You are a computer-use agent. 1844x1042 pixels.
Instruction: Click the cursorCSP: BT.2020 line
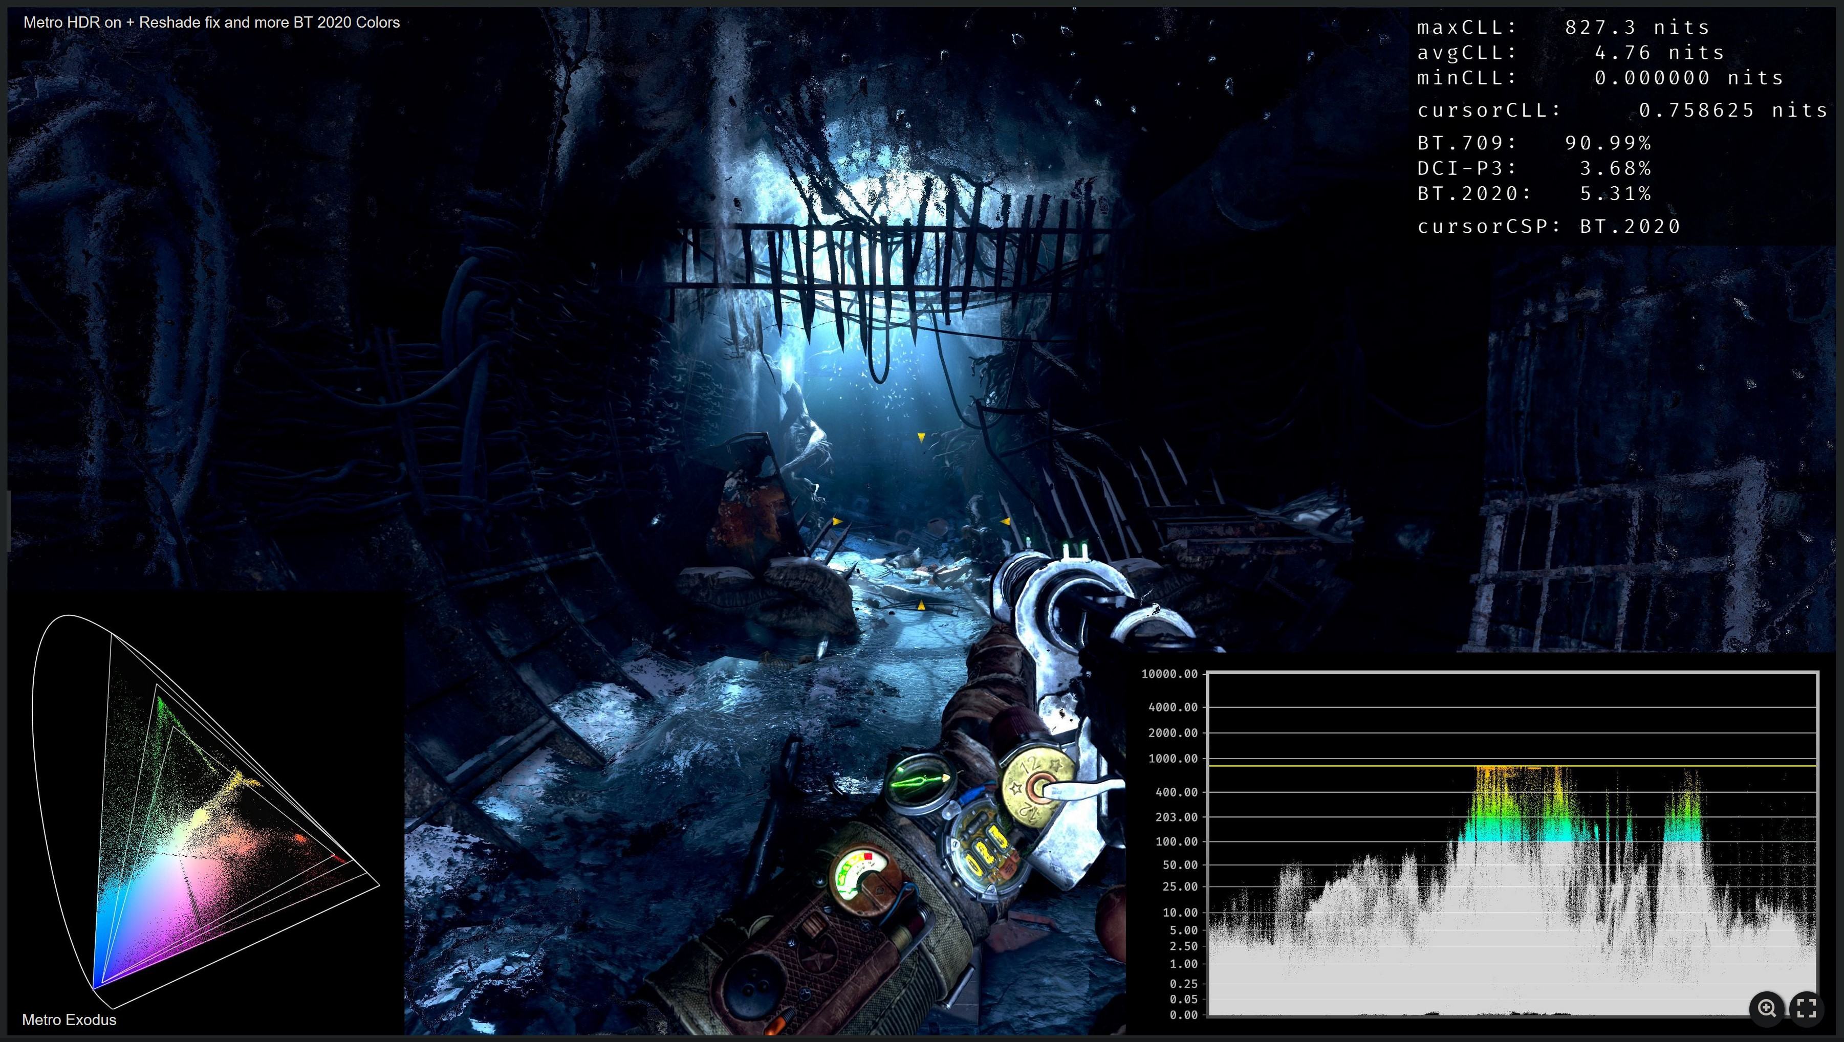[x=1548, y=226]
